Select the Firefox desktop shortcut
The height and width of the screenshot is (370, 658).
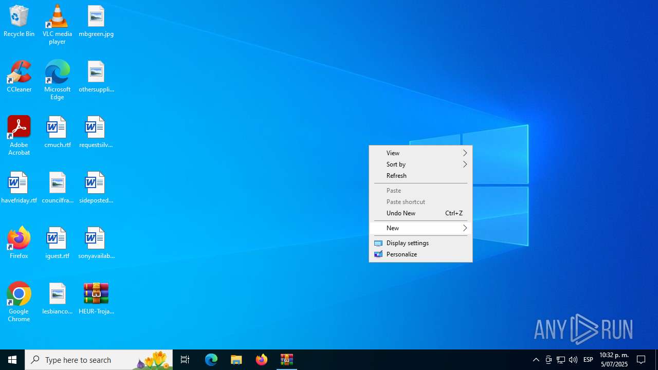pos(19,243)
